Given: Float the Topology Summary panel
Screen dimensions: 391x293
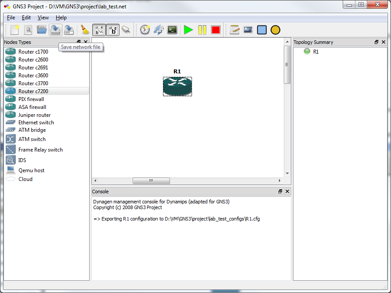Looking at the screenshot, I should click(x=377, y=42).
